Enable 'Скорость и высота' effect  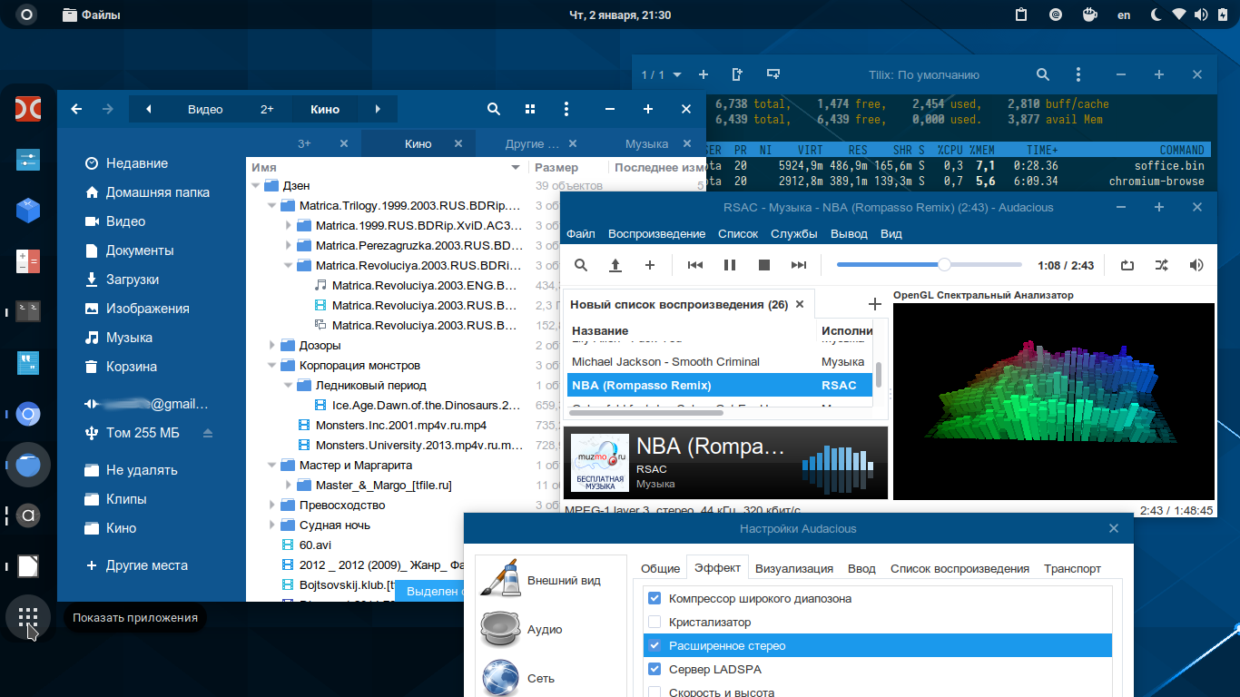pyautogui.click(x=654, y=692)
